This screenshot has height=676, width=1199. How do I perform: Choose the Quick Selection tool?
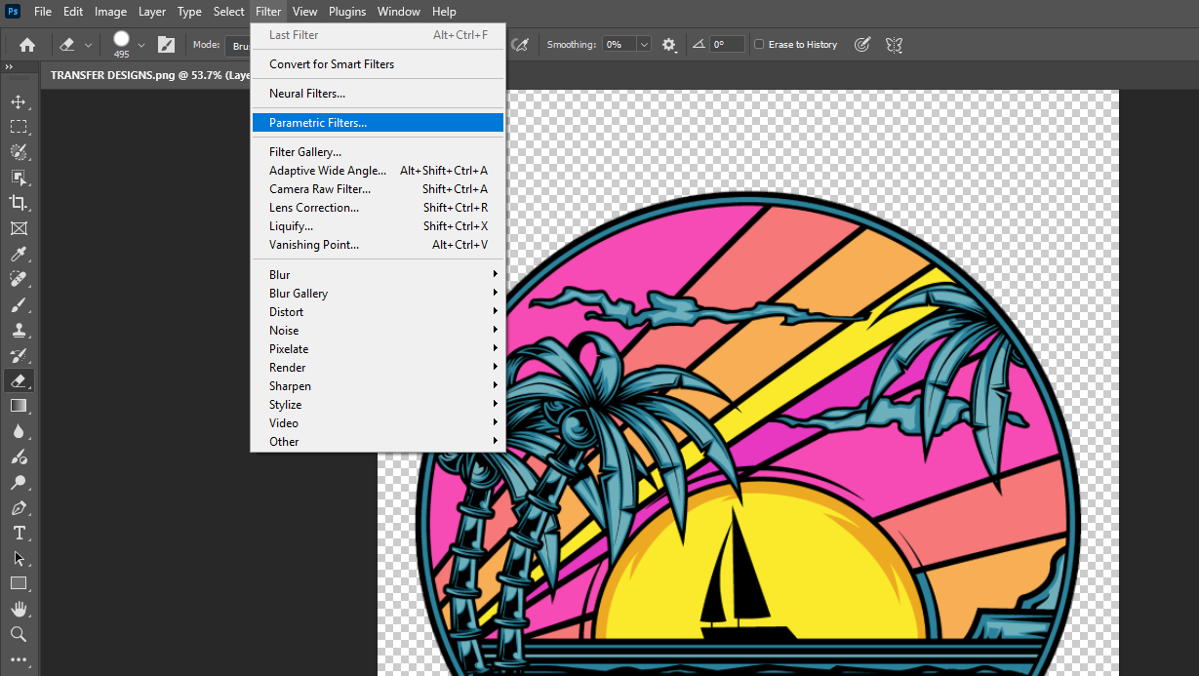(x=19, y=152)
